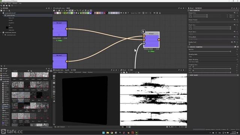Collapse the wood_wall_tuto.sbs package

pos(1,13)
